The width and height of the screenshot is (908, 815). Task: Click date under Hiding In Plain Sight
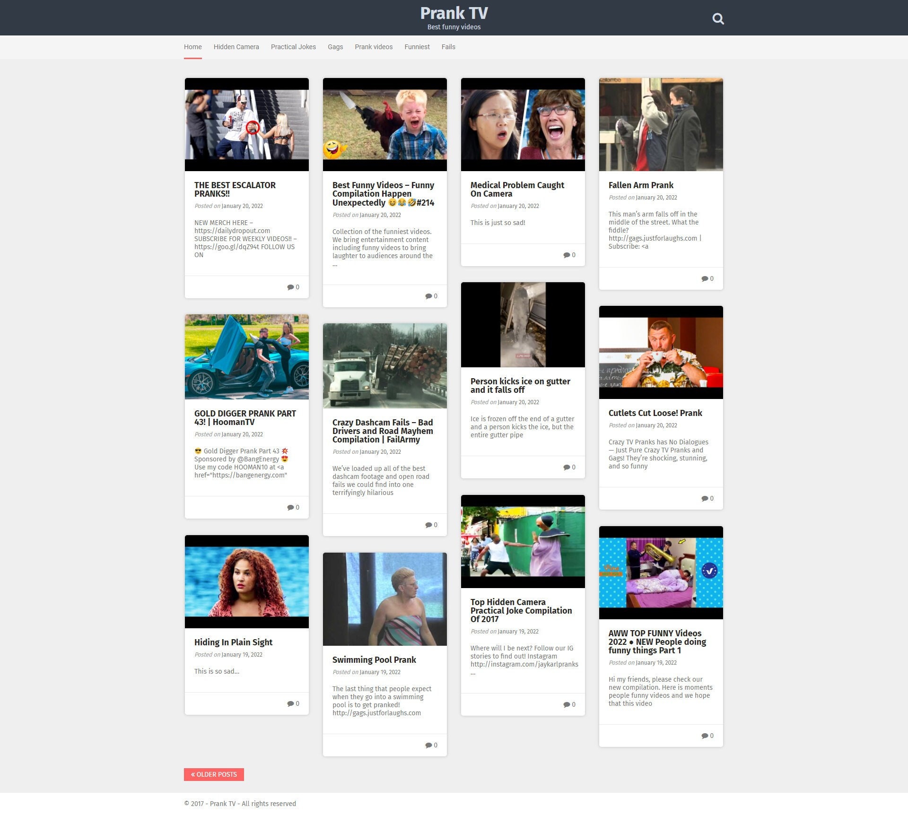(242, 655)
